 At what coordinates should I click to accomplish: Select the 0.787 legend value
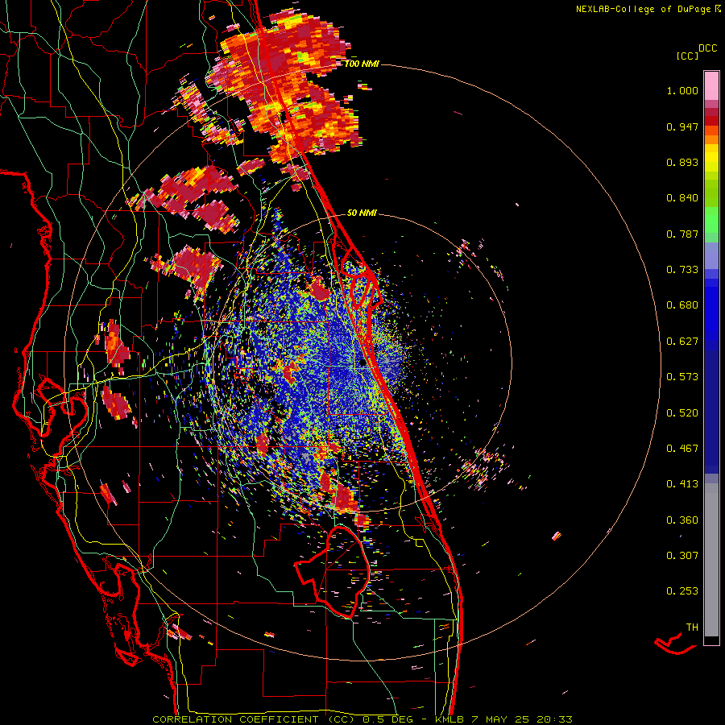point(682,234)
